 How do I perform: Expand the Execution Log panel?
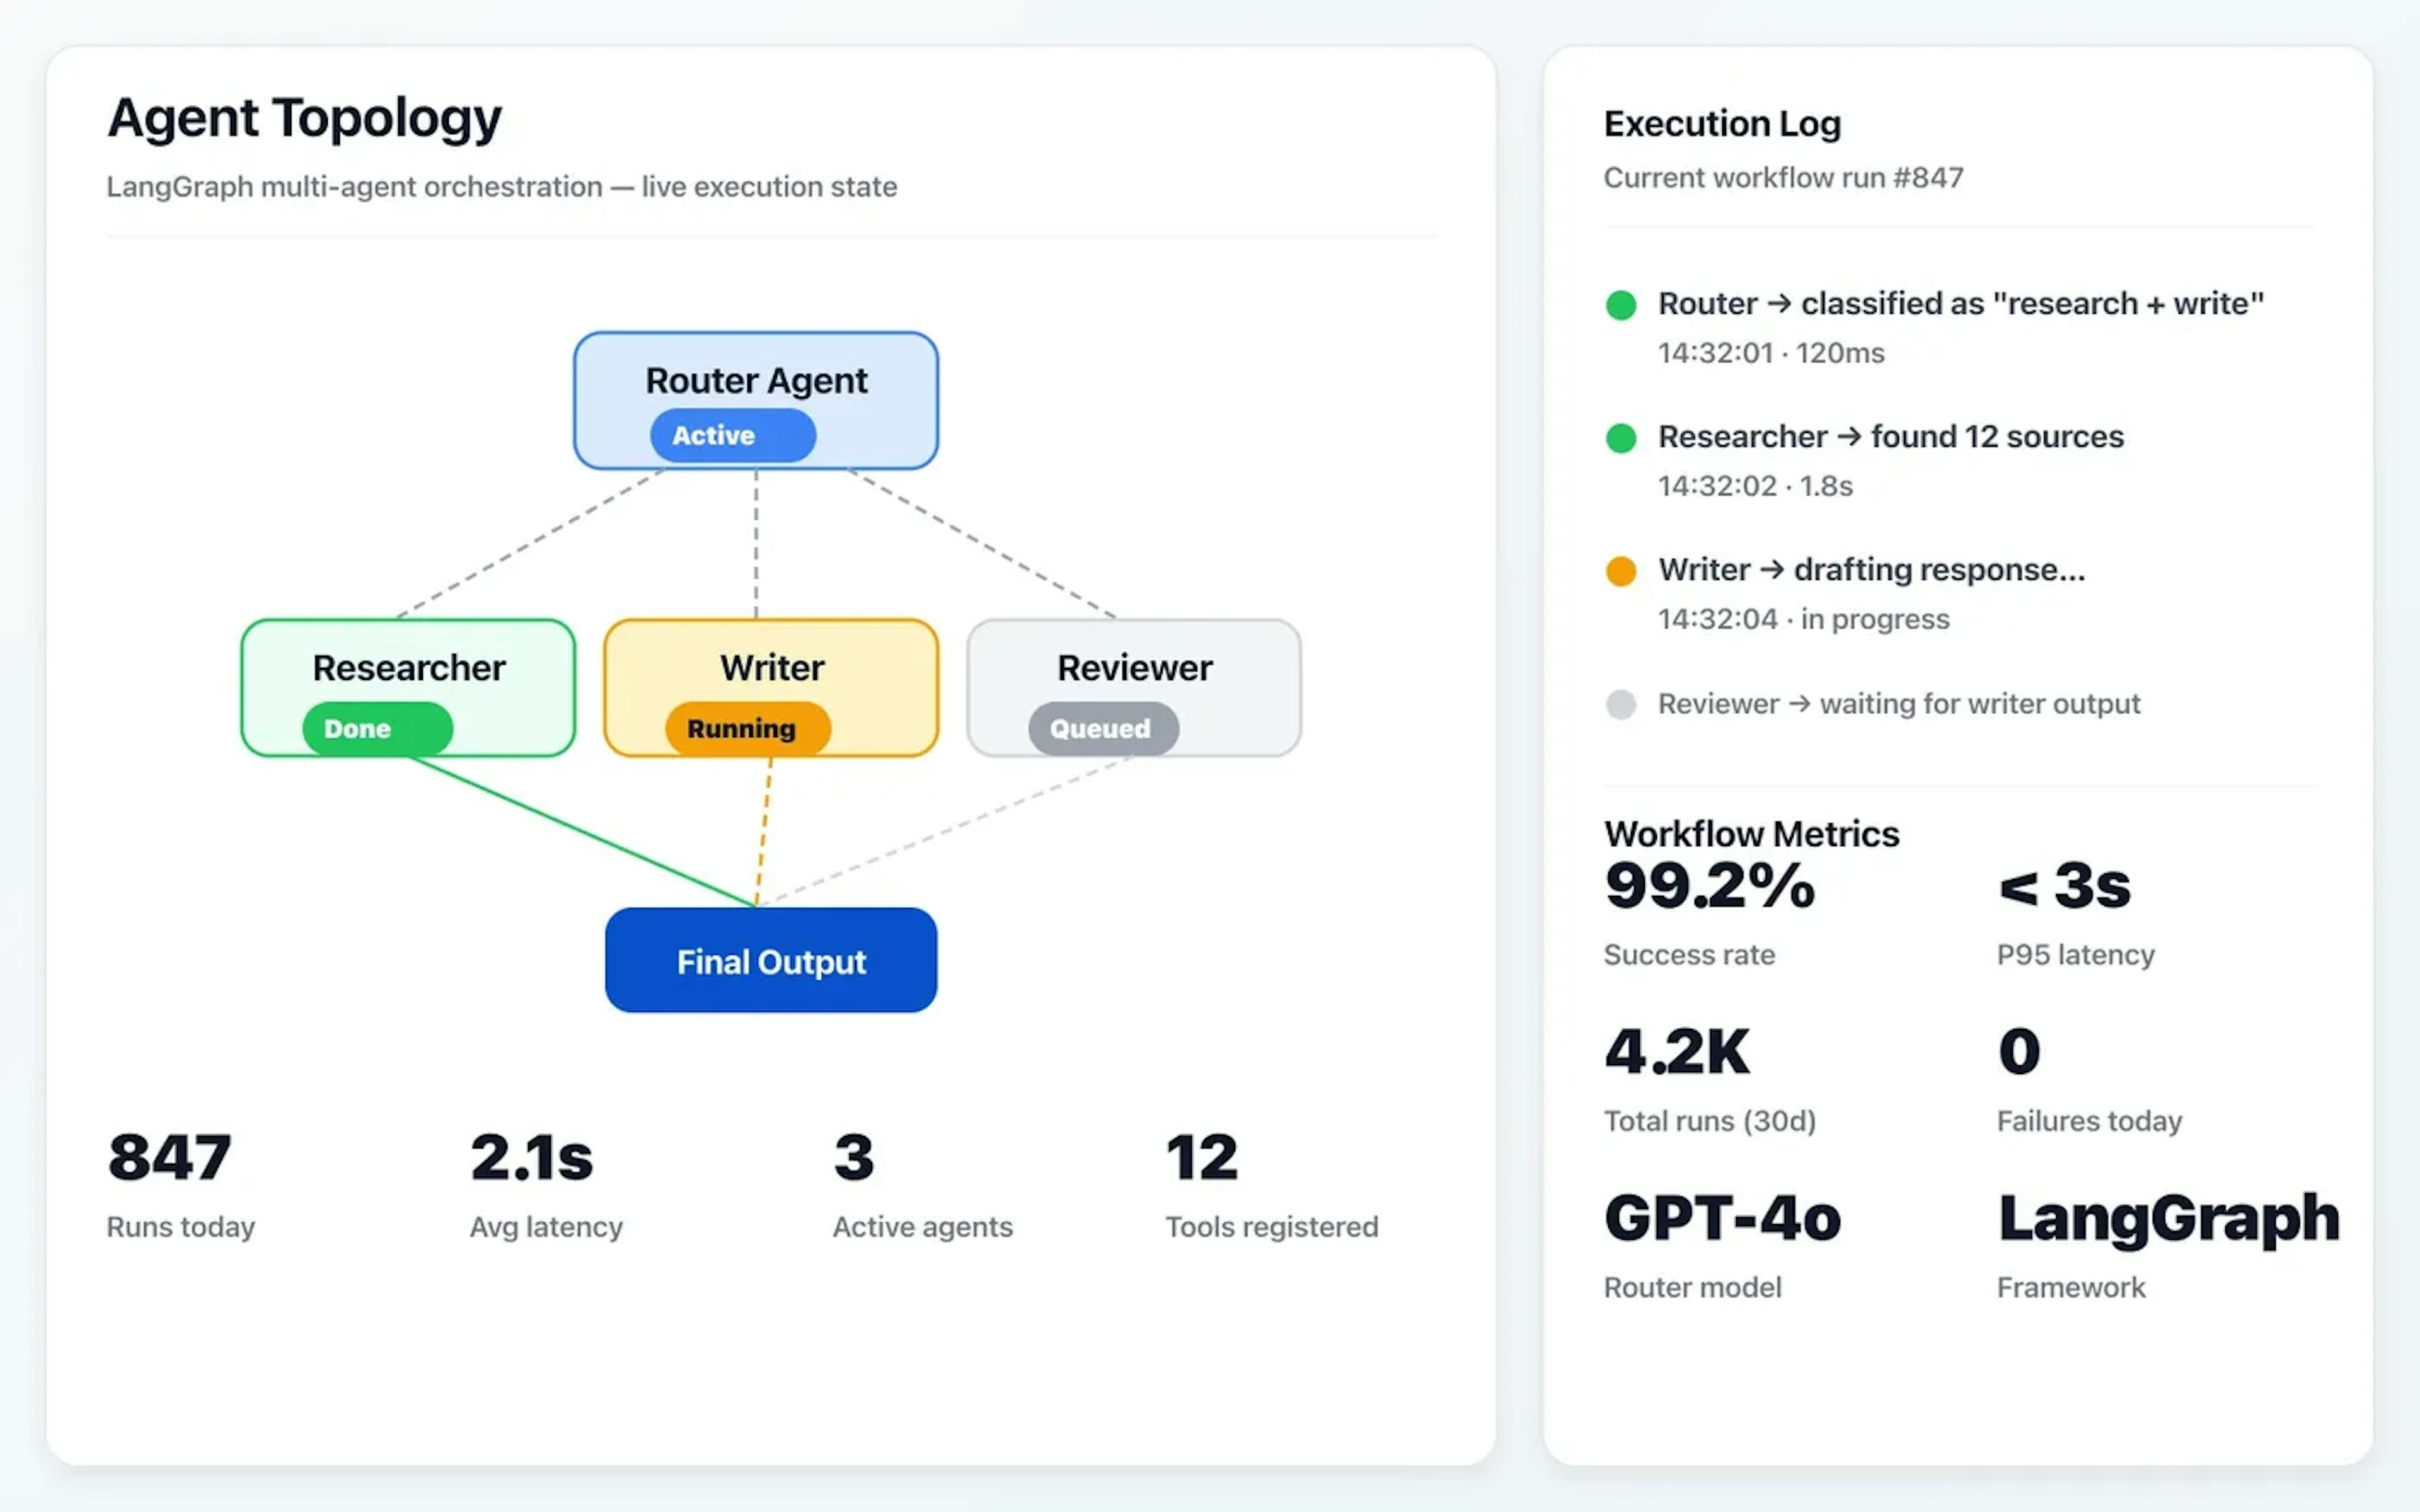1722,123
